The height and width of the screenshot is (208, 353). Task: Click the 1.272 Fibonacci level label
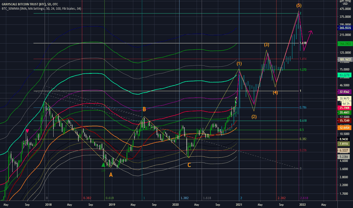click(303, 70)
